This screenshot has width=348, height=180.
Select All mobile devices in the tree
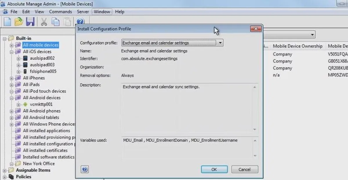[41, 45]
